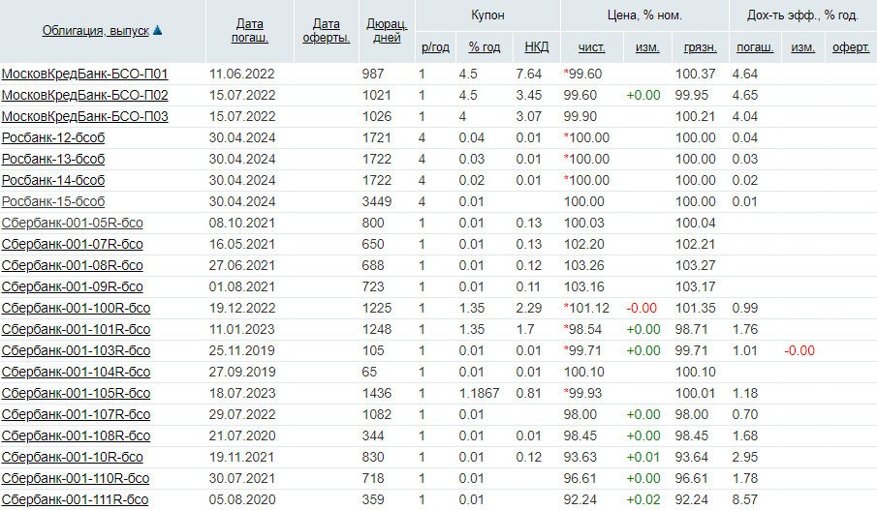The height and width of the screenshot is (510, 877).
Task: Select Сбербанк-001-10R-бсо bond link
Action: pos(73,457)
